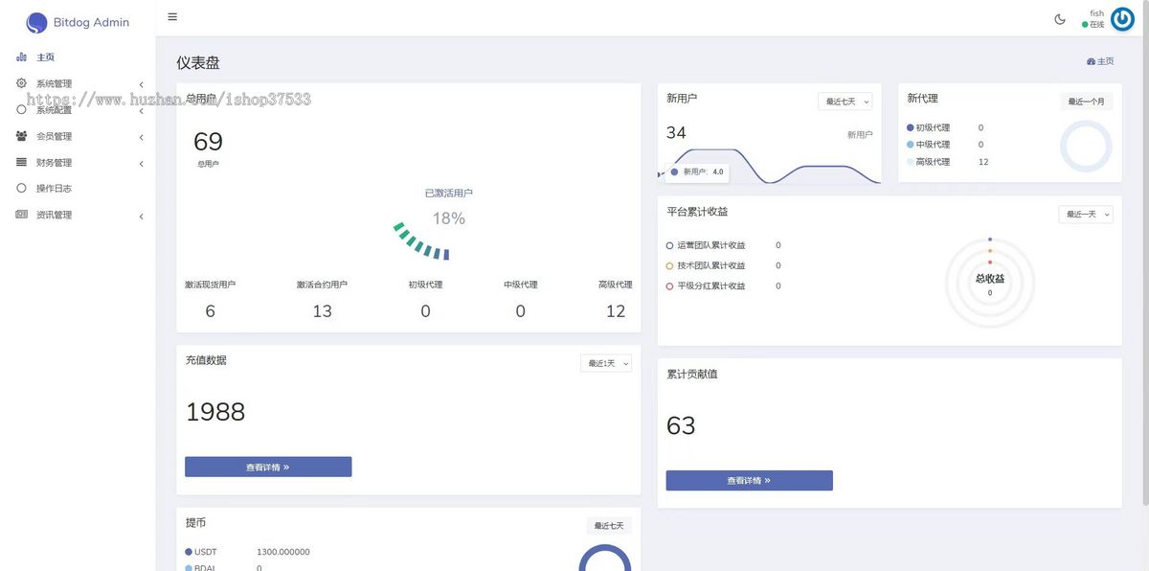Open 提币 最近七天 selector
The image size is (1149, 571).
click(609, 526)
